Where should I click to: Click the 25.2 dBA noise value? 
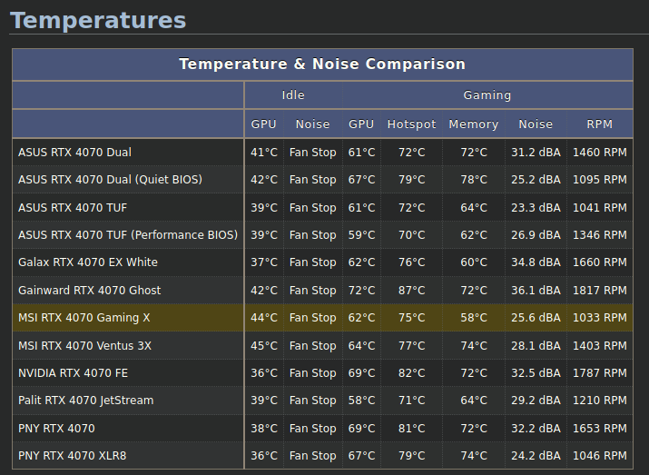point(536,180)
